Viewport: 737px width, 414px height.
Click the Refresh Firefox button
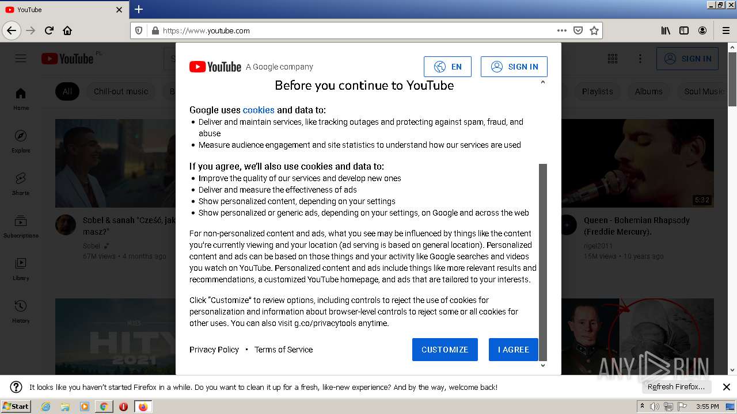tap(677, 387)
